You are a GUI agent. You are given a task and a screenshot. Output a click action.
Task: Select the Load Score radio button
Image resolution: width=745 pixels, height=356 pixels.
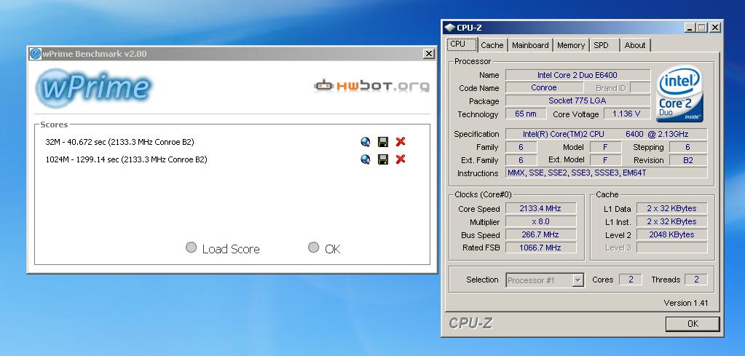191,248
